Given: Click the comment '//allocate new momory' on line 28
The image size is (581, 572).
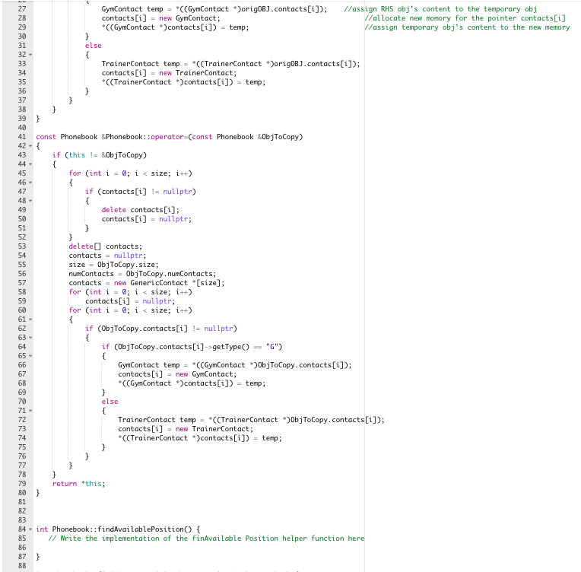Looking at the screenshot, I should pyautogui.click(x=465, y=18).
